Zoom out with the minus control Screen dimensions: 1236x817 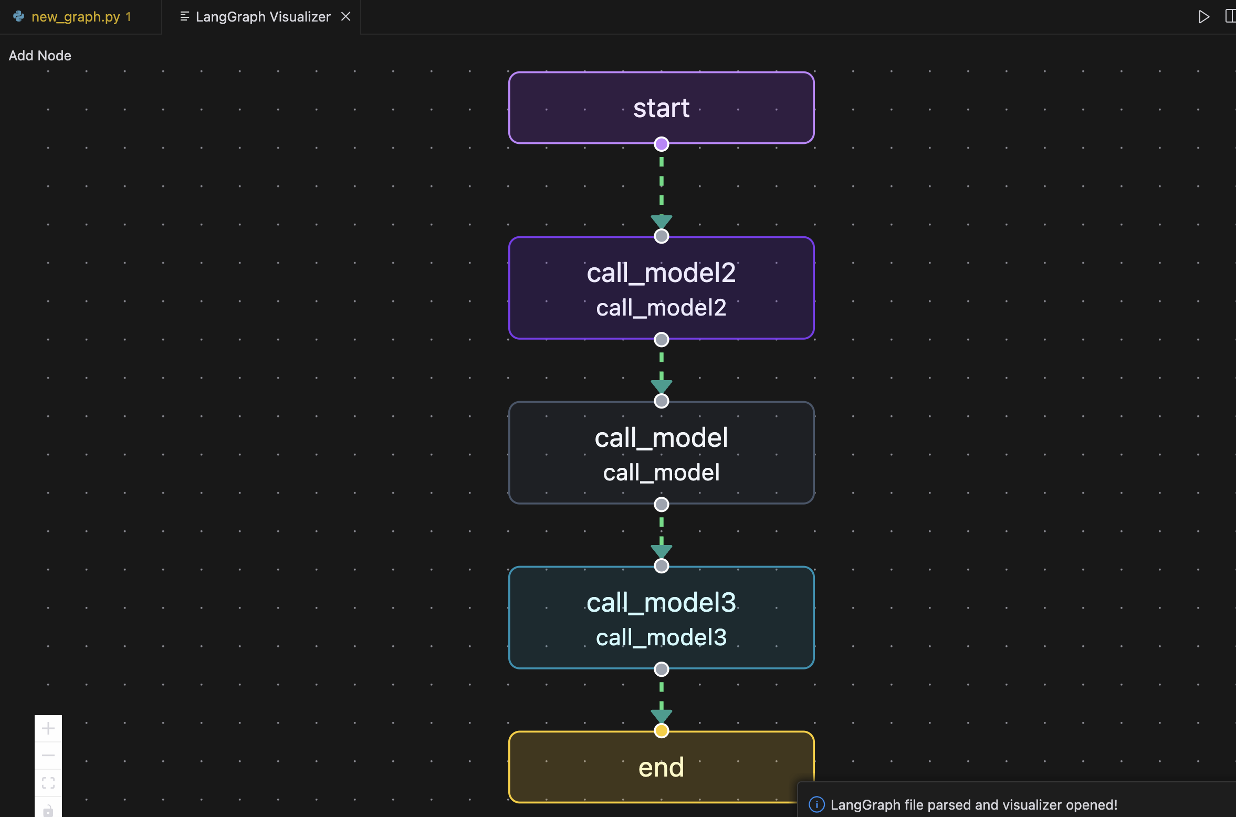pos(48,756)
